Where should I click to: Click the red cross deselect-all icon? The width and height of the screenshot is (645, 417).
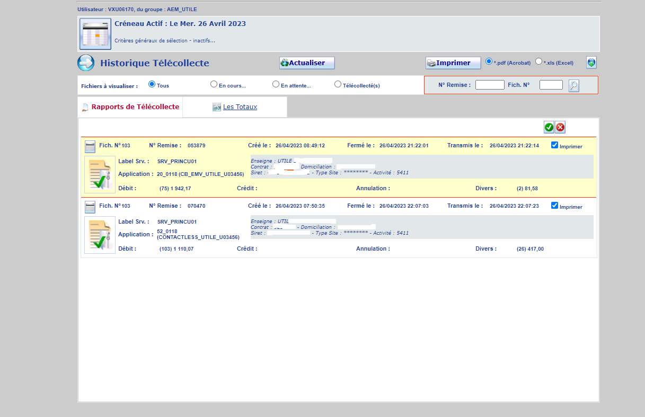(x=560, y=127)
